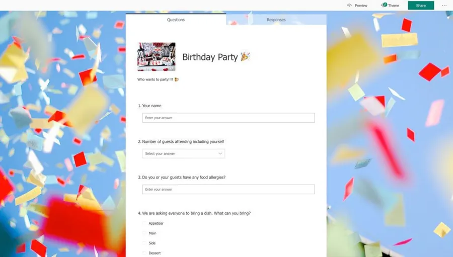Select the question 4 dish prompt text

click(196, 213)
